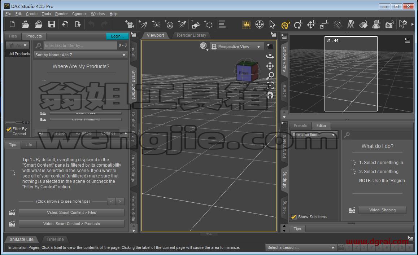The height and width of the screenshot is (255, 418).
Task: Select the Surface Selection tool icon
Action: tap(363, 25)
